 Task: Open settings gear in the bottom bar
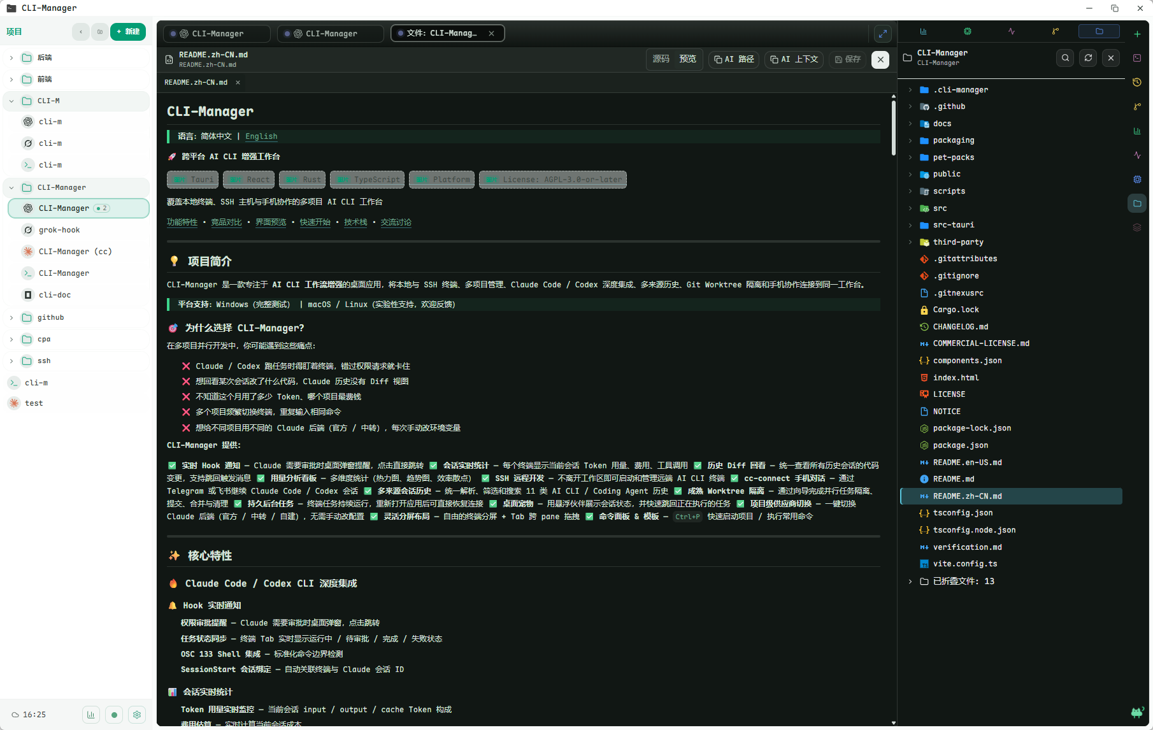tap(137, 715)
